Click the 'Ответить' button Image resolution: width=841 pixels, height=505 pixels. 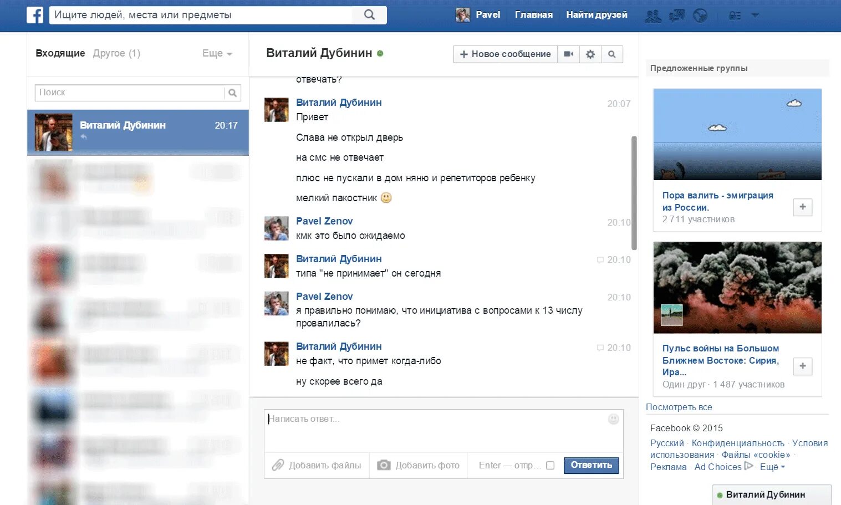click(x=591, y=465)
